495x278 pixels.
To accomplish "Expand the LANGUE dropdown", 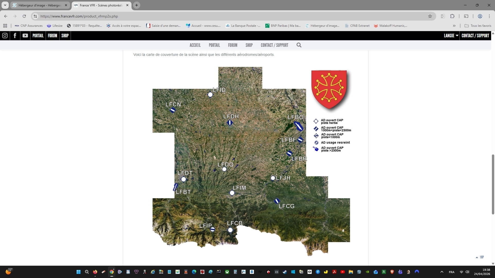I will pyautogui.click(x=451, y=36).
